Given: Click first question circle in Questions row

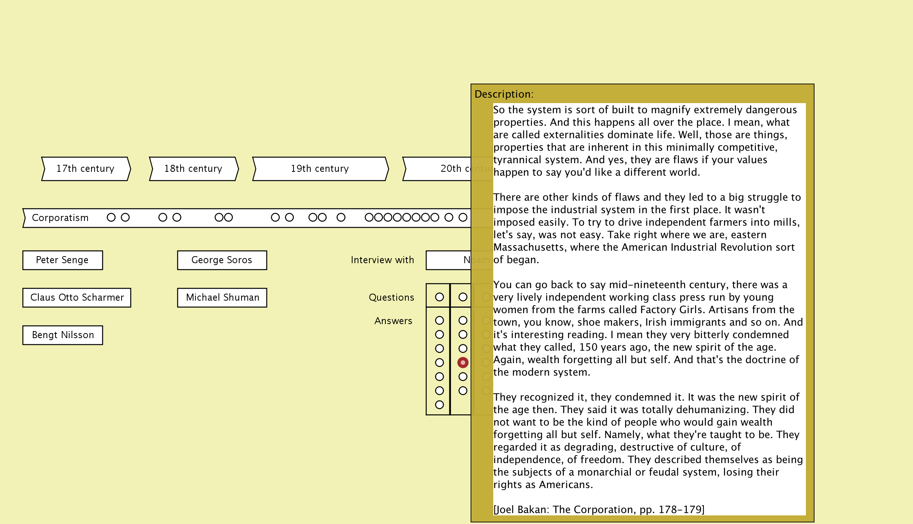Looking at the screenshot, I should [x=439, y=297].
